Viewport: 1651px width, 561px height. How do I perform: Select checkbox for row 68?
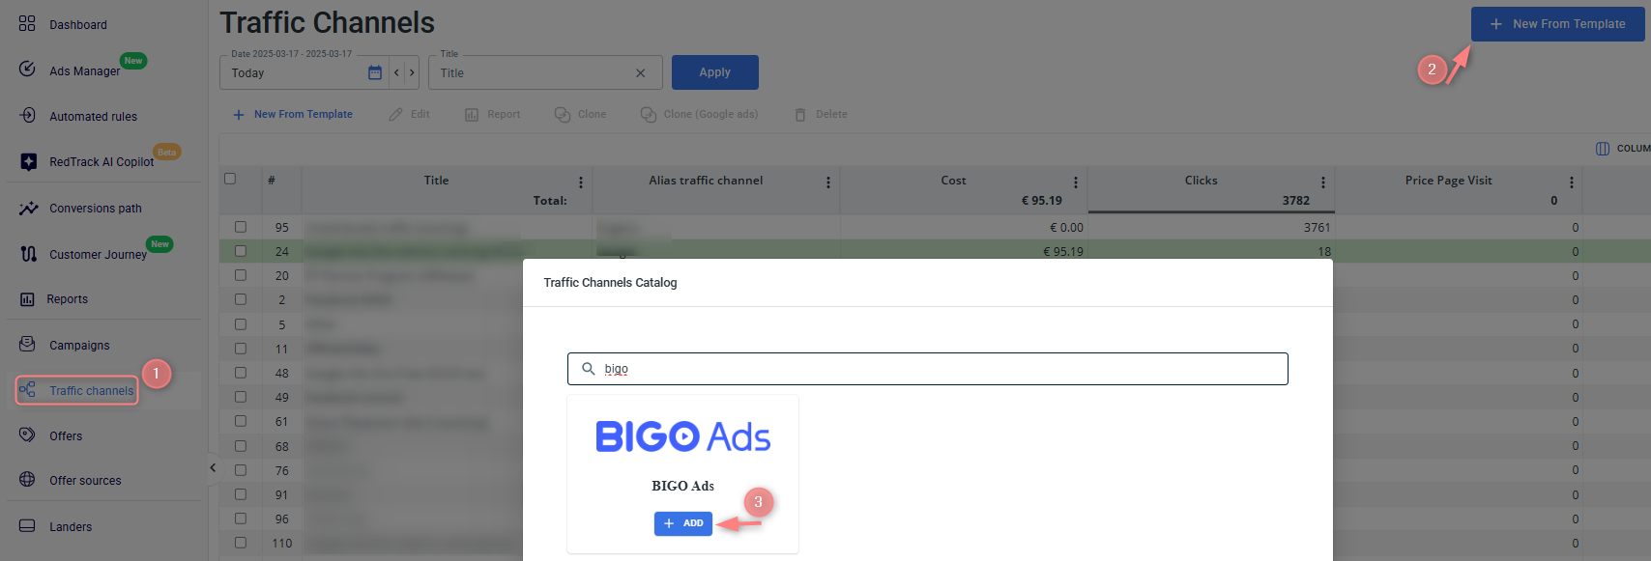point(241,446)
